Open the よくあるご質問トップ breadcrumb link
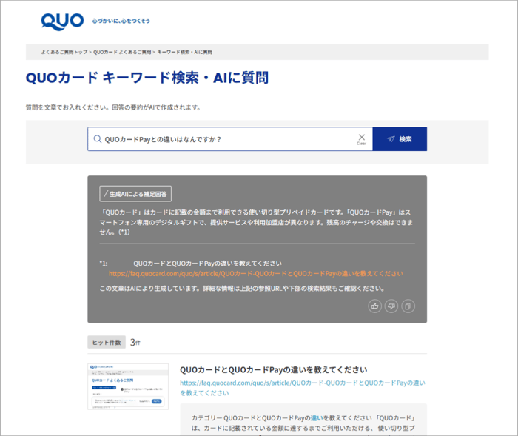Screen dimensions: 518x436 click(x=64, y=52)
